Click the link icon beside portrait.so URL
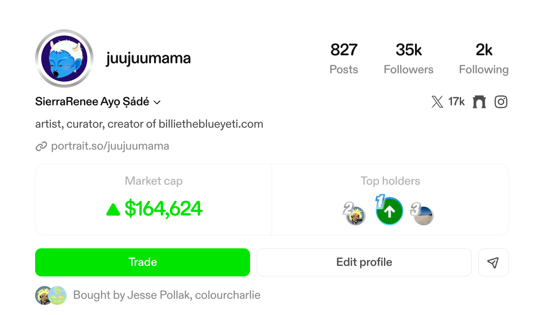 (41, 147)
